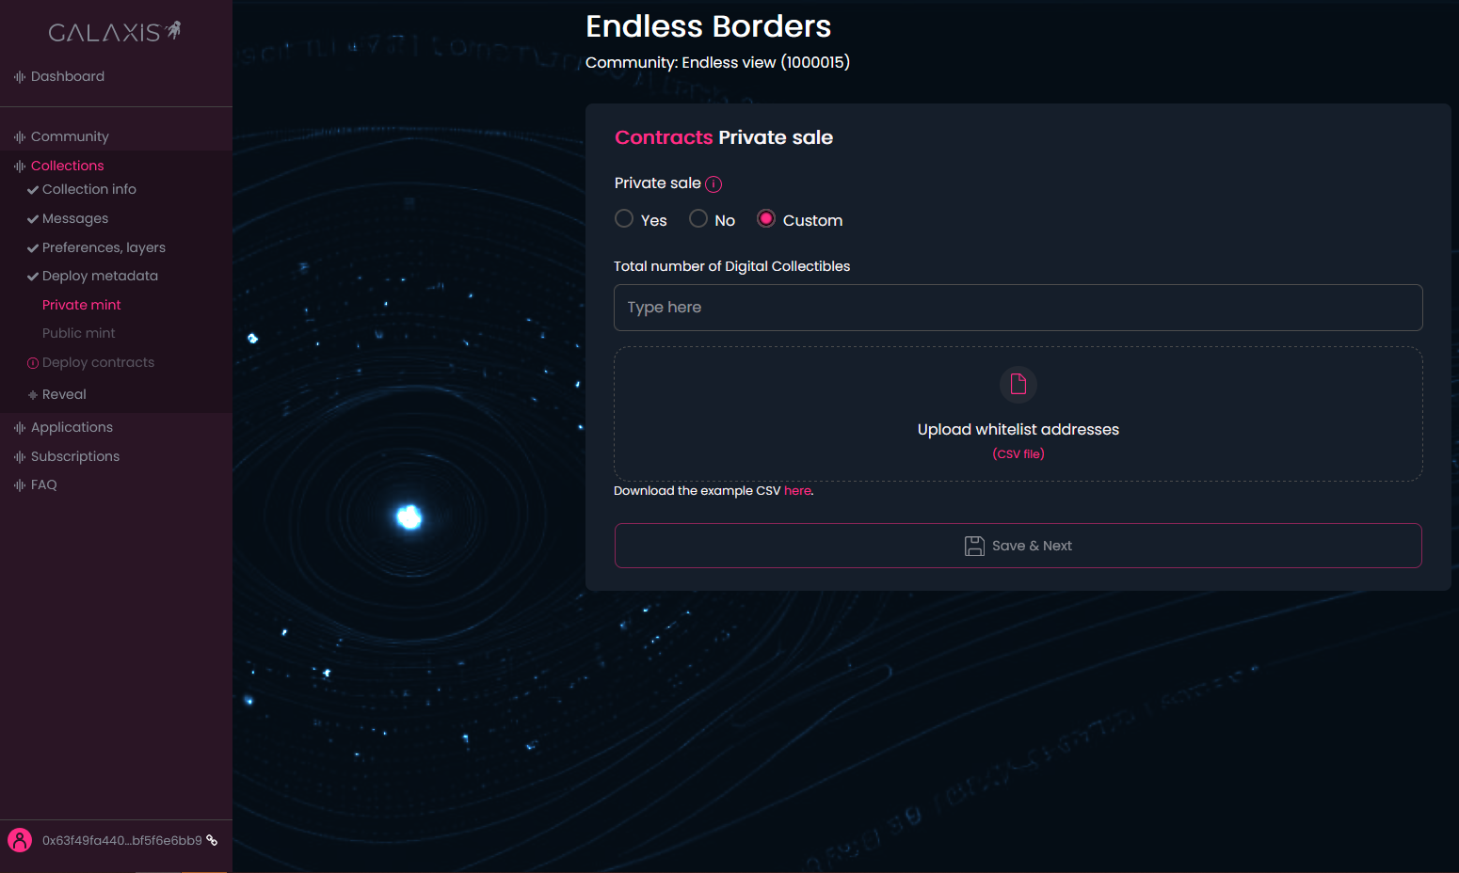Click the pink user avatar icon
The width and height of the screenshot is (1459, 873).
pyautogui.click(x=20, y=840)
